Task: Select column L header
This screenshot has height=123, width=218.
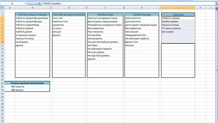Action: 211,8
